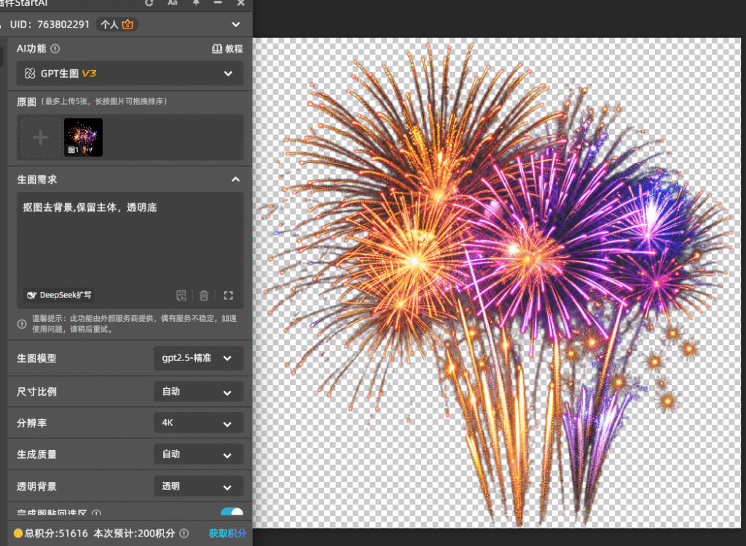Click the warning icon beside 温馨提示
Screen dimensions: 746x546
(22, 324)
